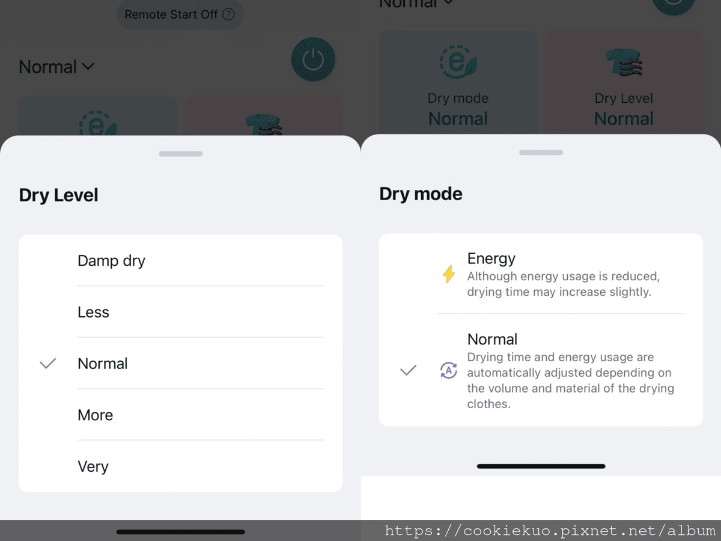Tap the lightning bolt Energy icon
This screenshot has width=721, height=541.
[x=449, y=275]
